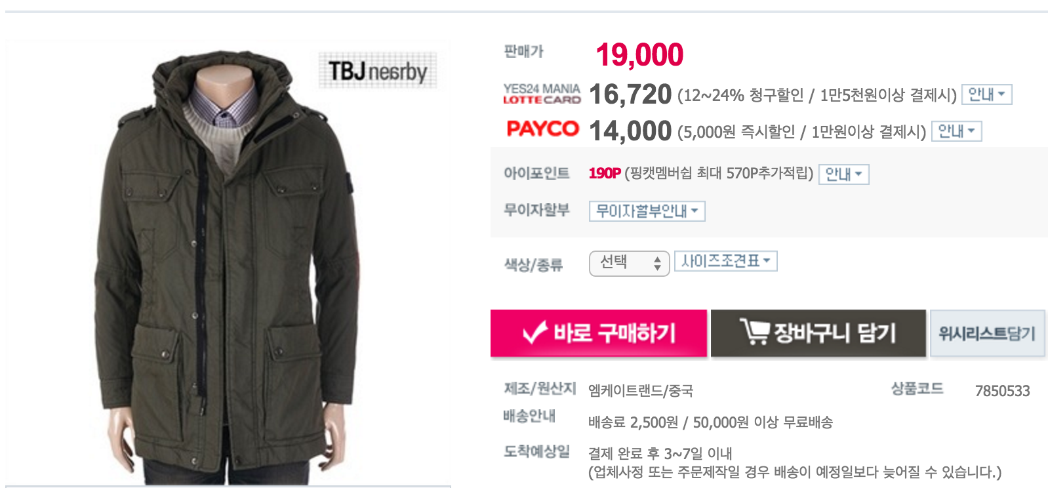Viewport: 1048px width, 488px height.
Task: Click the product code 7850533
Action: 1002,391
